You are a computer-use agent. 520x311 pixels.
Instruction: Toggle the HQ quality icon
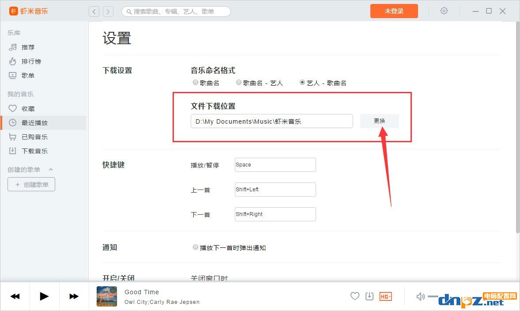click(x=386, y=296)
